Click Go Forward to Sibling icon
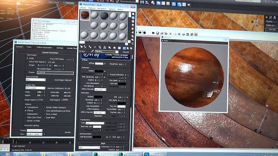 pyautogui.click(x=131, y=48)
